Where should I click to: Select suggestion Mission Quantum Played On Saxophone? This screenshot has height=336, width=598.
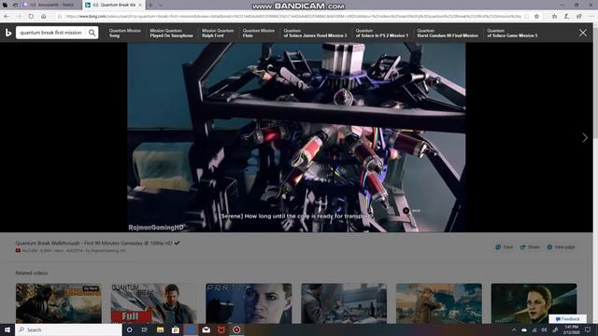click(171, 33)
